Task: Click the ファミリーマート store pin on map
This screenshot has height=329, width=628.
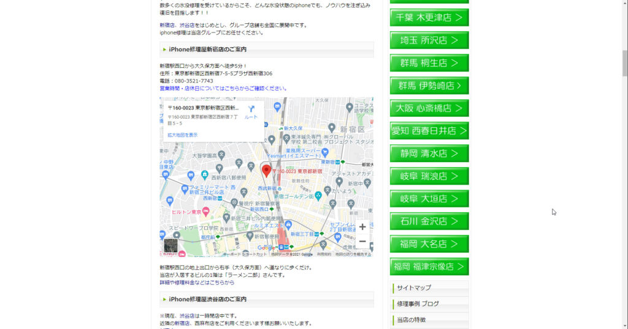Action: [185, 189]
